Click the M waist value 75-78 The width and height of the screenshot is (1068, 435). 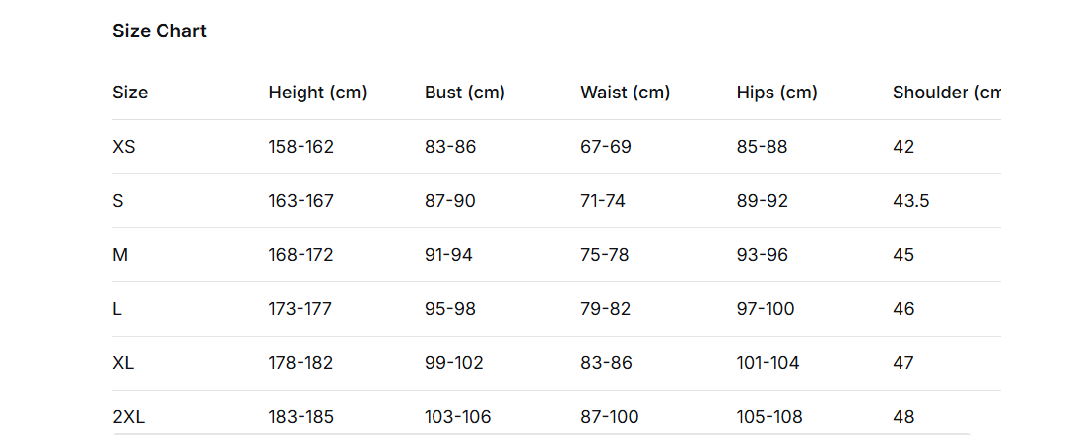pos(604,256)
